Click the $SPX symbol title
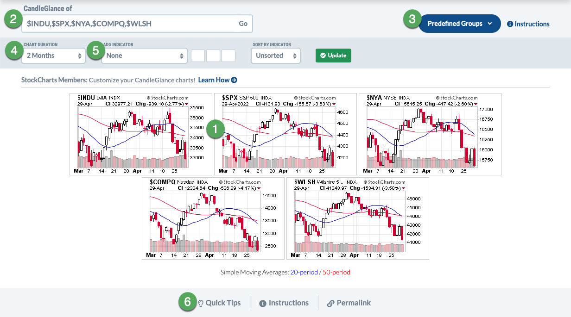571x317 pixels. pyautogui.click(x=229, y=98)
